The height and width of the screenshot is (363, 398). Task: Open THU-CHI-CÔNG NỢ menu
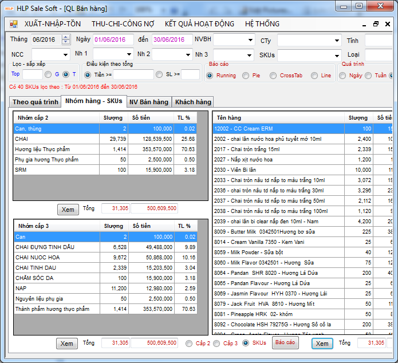click(x=123, y=24)
